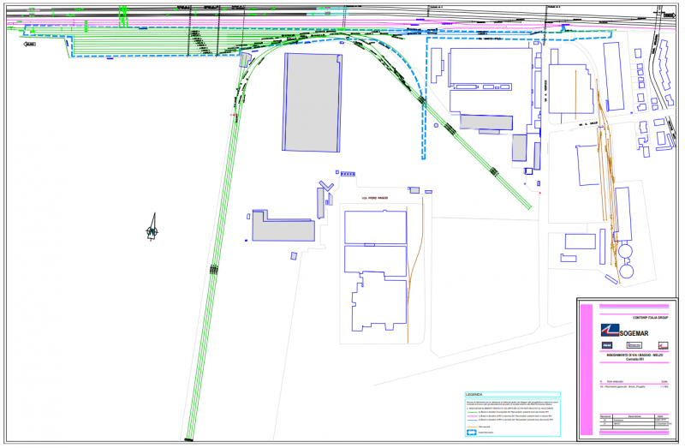Click the north arrow compass symbol
Viewport: 685px width, 448px height.
coord(152,227)
